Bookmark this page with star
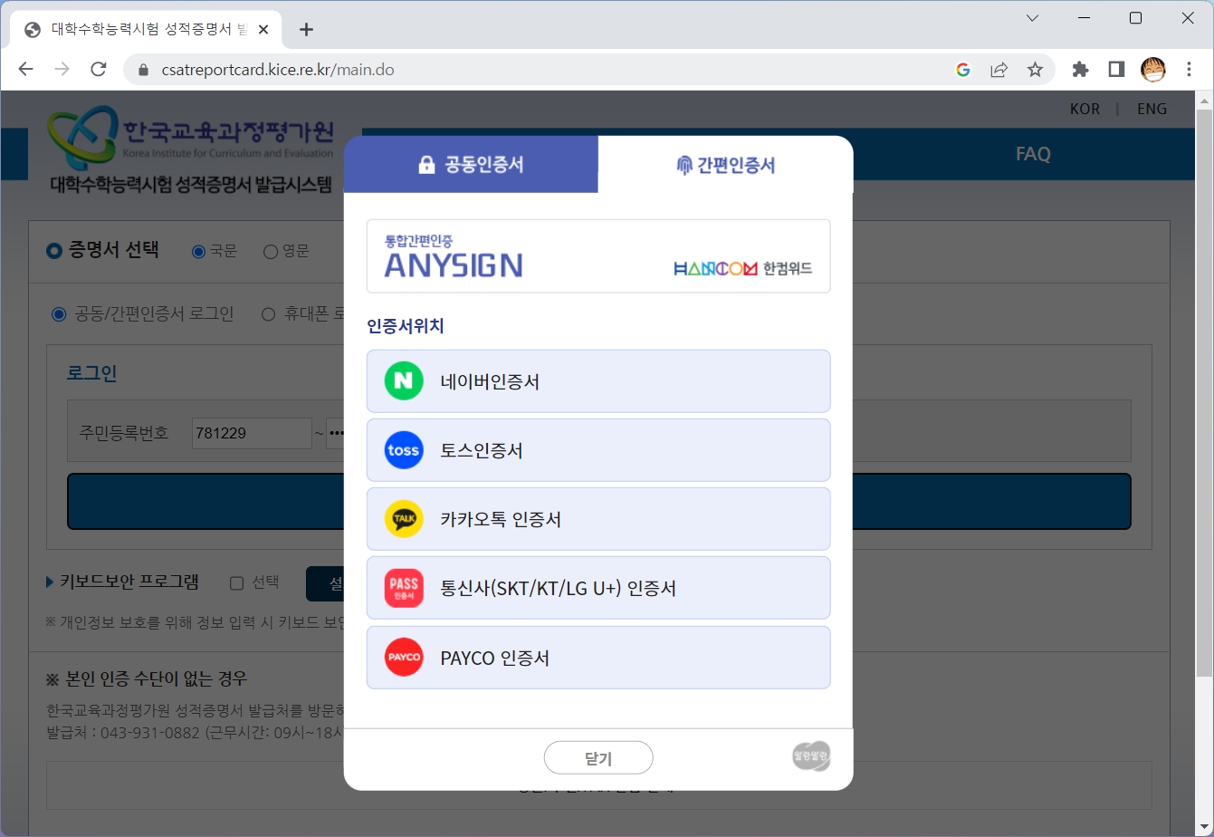 click(x=1035, y=70)
